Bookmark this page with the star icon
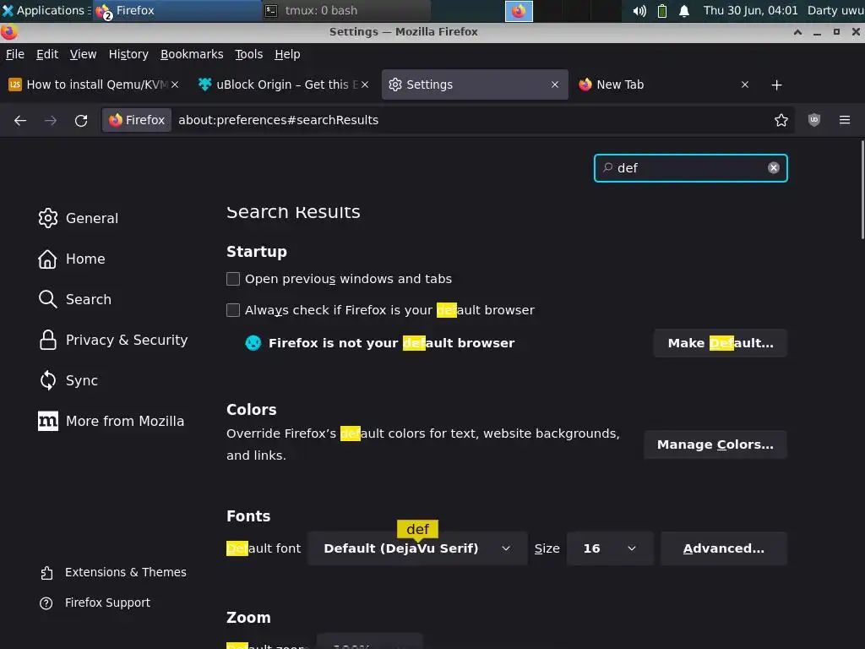 (x=781, y=120)
